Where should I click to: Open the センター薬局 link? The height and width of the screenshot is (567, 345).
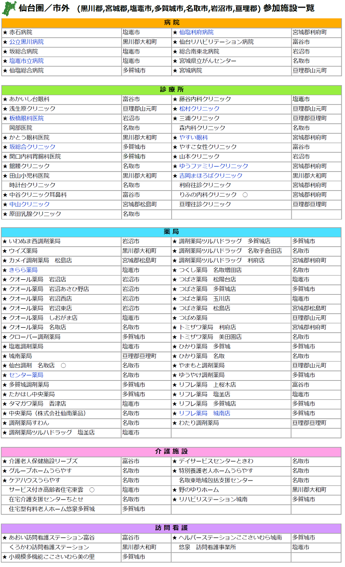point(26,375)
